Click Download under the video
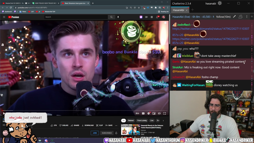The height and width of the screenshot is (143, 254). click(88, 126)
